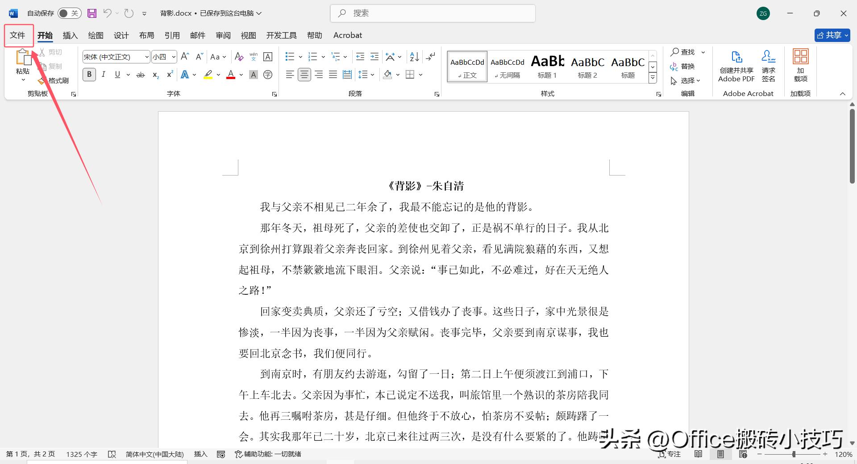Toggle Italic formatting button
This screenshot has height=464, width=857.
click(104, 75)
